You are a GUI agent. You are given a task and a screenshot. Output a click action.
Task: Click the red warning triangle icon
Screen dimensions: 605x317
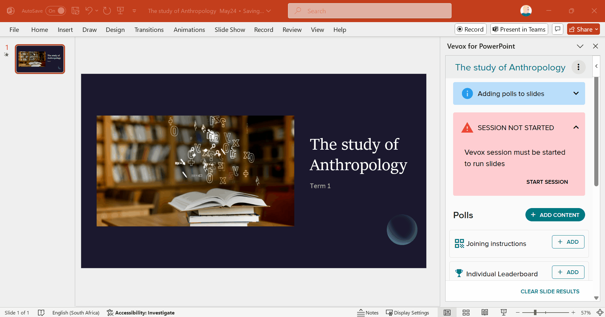pyautogui.click(x=467, y=128)
